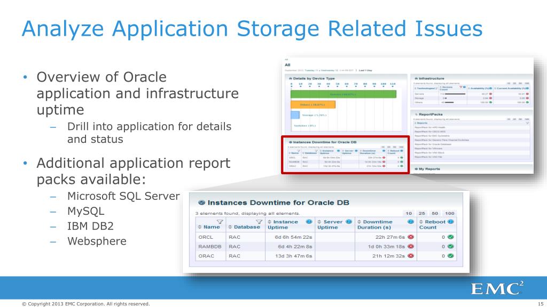Click the Instances Downtime for Oracle DB heading
This screenshot has height=307, width=547.
[278, 203]
